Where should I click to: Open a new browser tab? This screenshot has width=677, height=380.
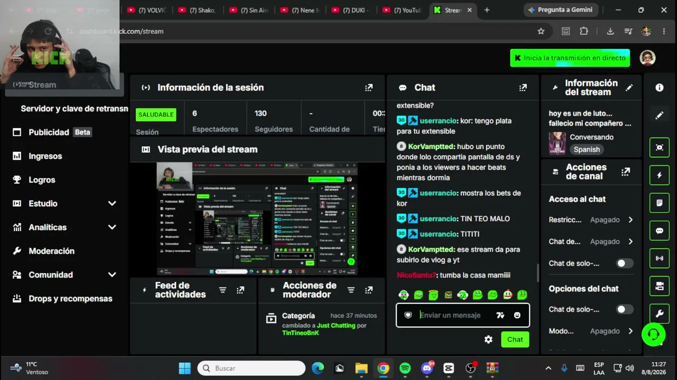(x=487, y=10)
